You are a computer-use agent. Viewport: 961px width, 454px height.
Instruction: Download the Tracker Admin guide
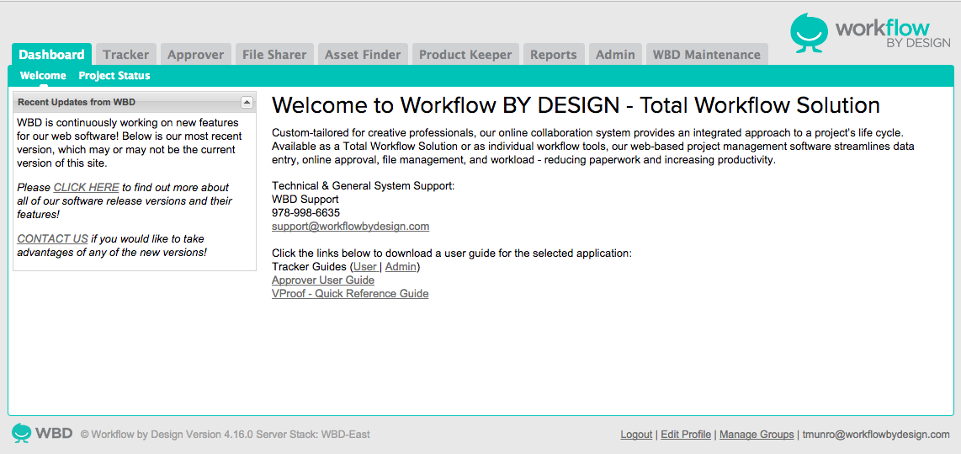click(x=401, y=267)
